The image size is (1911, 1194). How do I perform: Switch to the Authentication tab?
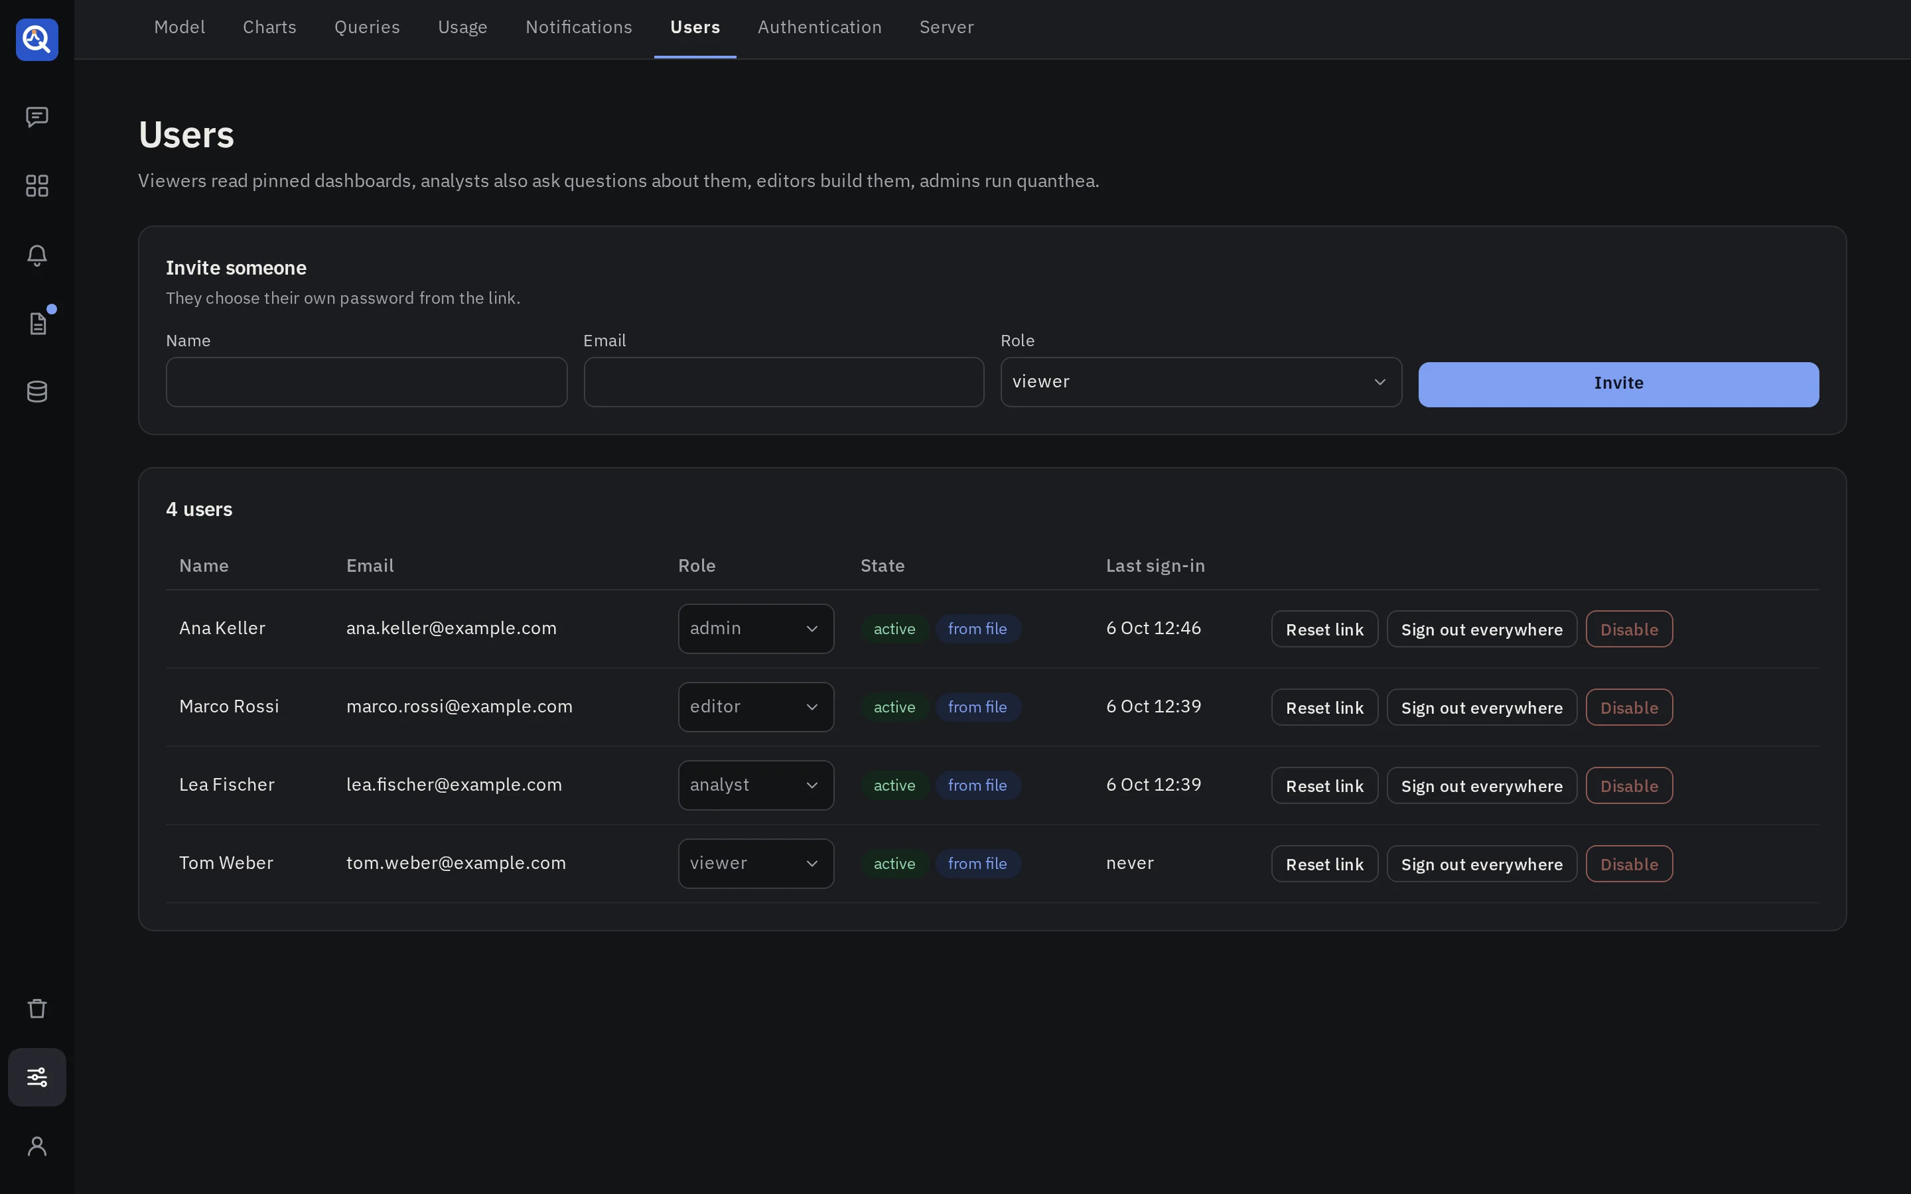coord(819,28)
